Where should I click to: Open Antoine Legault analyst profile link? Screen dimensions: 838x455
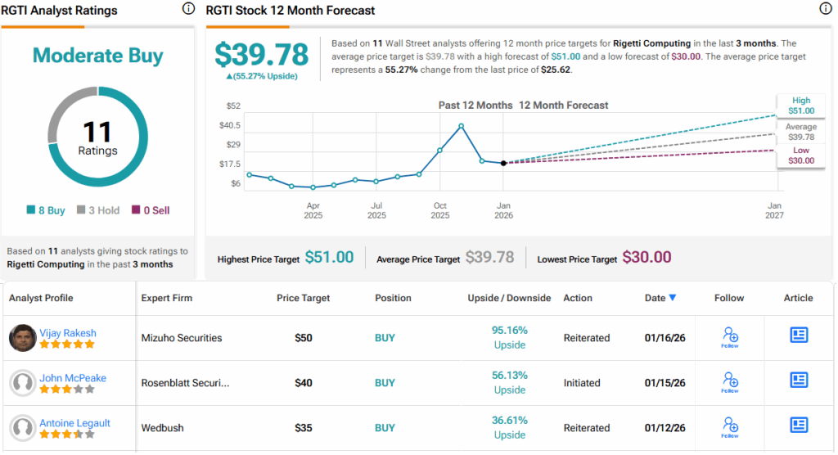74,423
